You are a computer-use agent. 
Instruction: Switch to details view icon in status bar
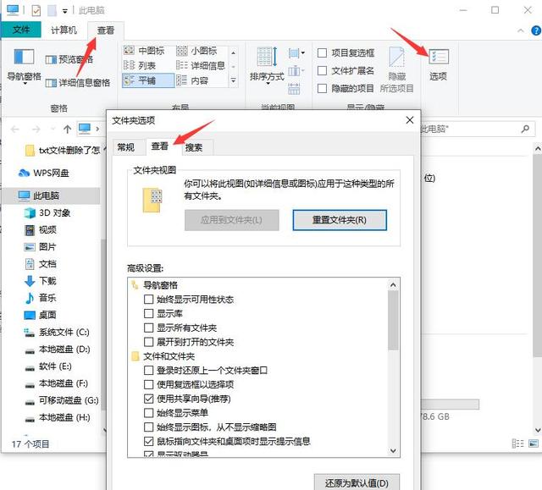[x=517, y=443]
